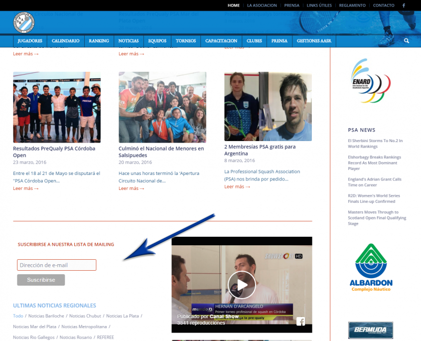The image size is (421, 341).
Task: Open the ENARD sponsor logo
Action: [x=371, y=81]
